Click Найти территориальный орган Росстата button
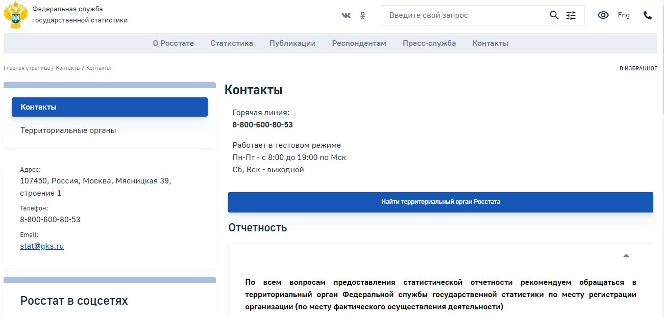The image size is (664, 318). point(440,202)
